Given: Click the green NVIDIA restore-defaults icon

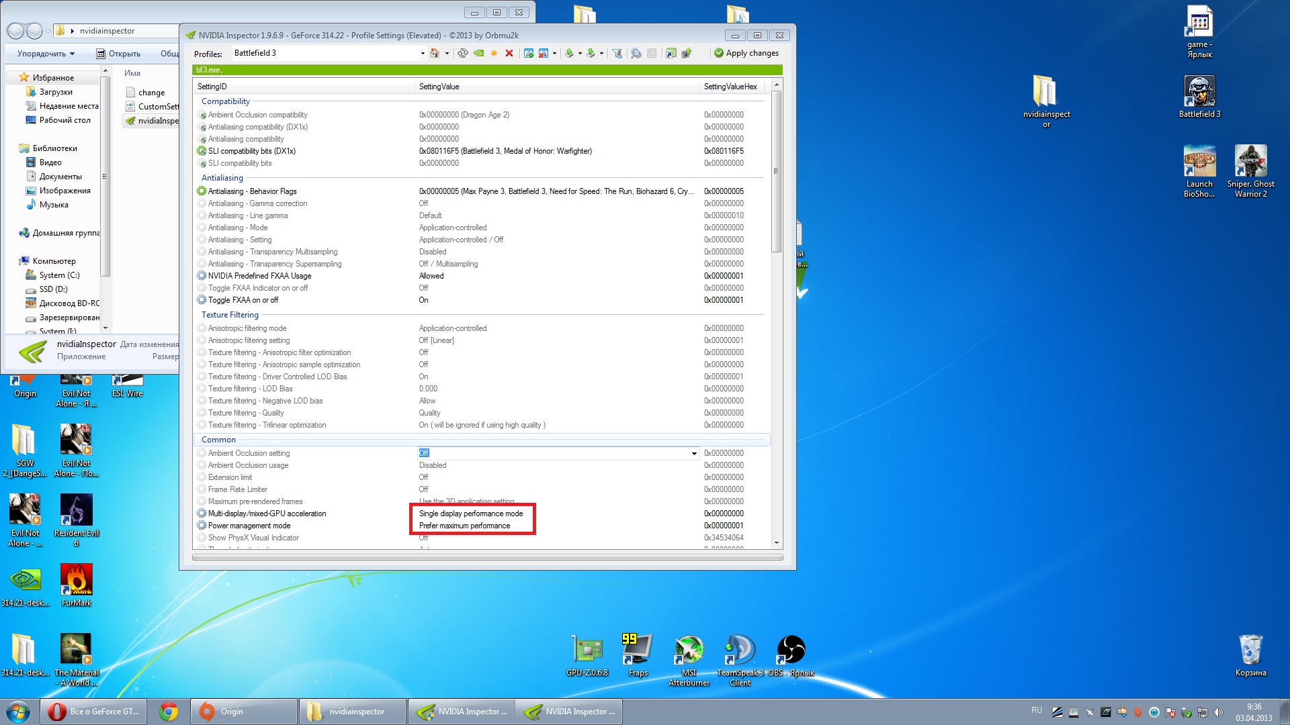Looking at the screenshot, I should click(x=478, y=53).
